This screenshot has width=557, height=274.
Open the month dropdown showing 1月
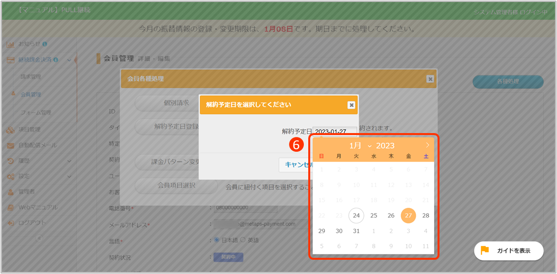(x=360, y=146)
